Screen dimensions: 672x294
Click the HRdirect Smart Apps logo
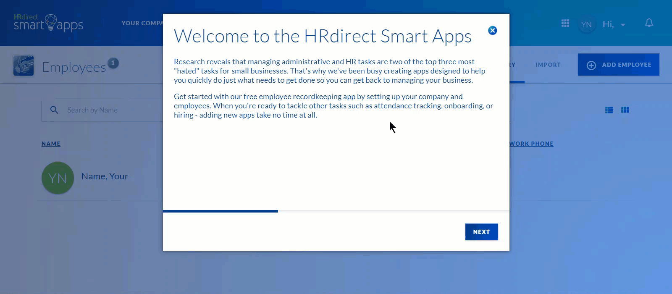pyautogui.click(x=48, y=23)
